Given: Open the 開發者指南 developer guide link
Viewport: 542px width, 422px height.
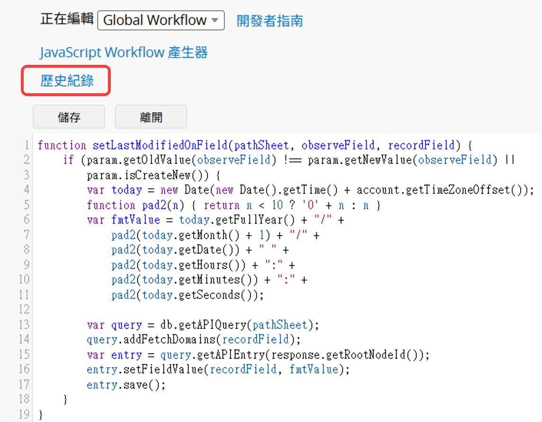Looking at the screenshot, I should click(270, 21).
